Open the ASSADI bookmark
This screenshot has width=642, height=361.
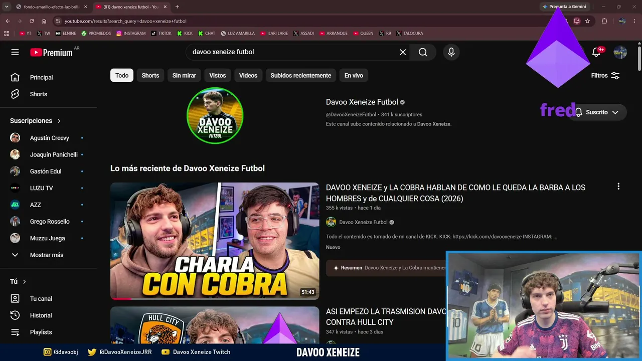click(303, 33)
